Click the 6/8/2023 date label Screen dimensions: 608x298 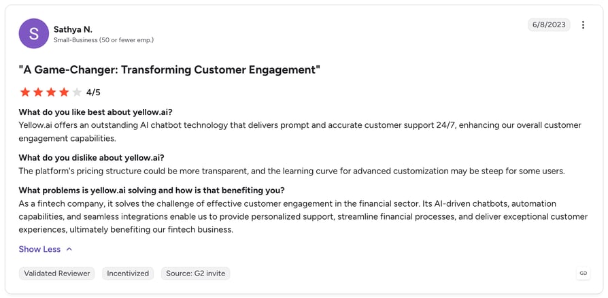point(549,24)
